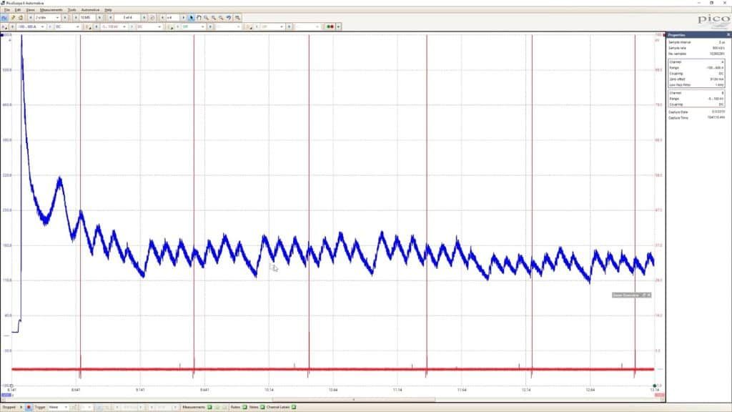Open the Measurements menu
The image size is (732, 412).
(51, 9)
